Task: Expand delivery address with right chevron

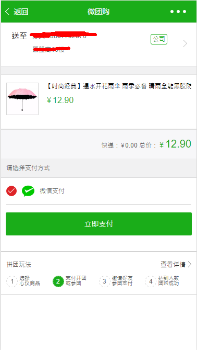Action: [x=185, y=43]
